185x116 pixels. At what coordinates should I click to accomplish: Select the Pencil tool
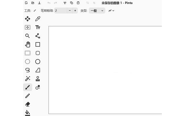[27, 96]
